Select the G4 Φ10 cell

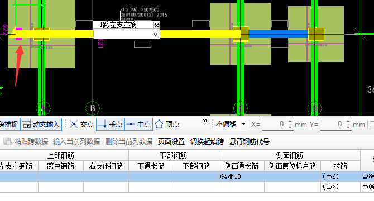point(242,176)
